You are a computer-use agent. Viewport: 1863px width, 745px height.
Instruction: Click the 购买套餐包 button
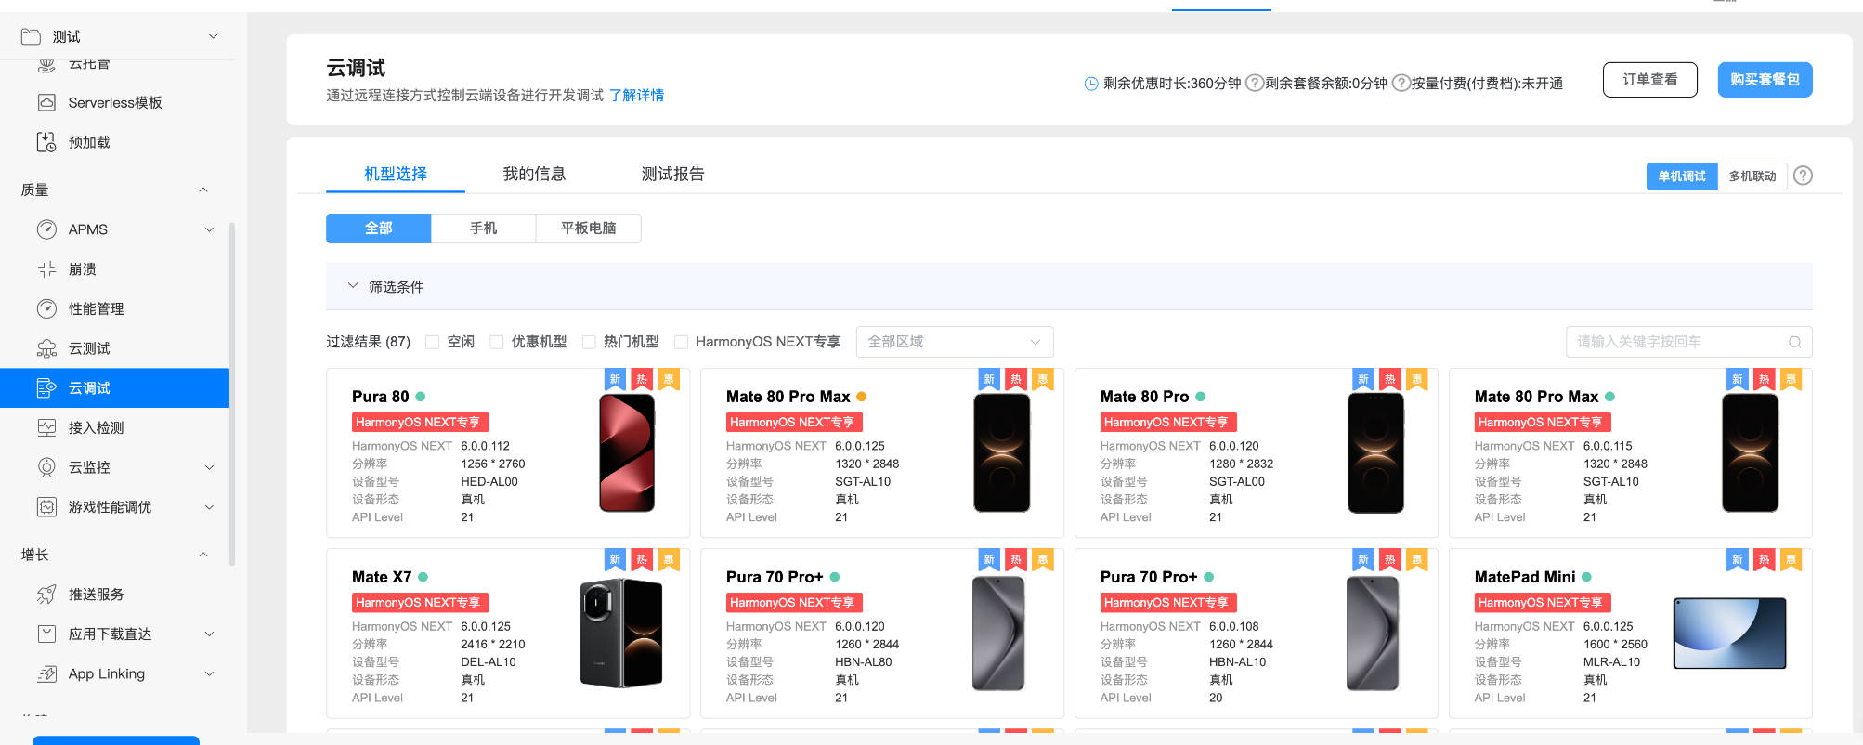[x=1765, y=80]
